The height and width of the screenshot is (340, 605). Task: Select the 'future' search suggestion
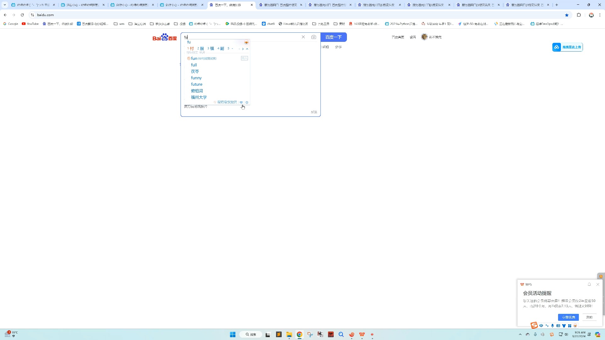197,84
